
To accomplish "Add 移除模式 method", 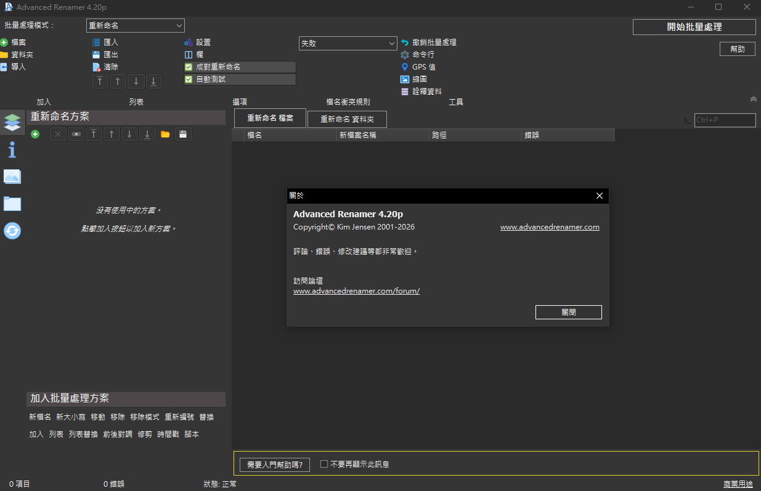I will pos(145,417).
